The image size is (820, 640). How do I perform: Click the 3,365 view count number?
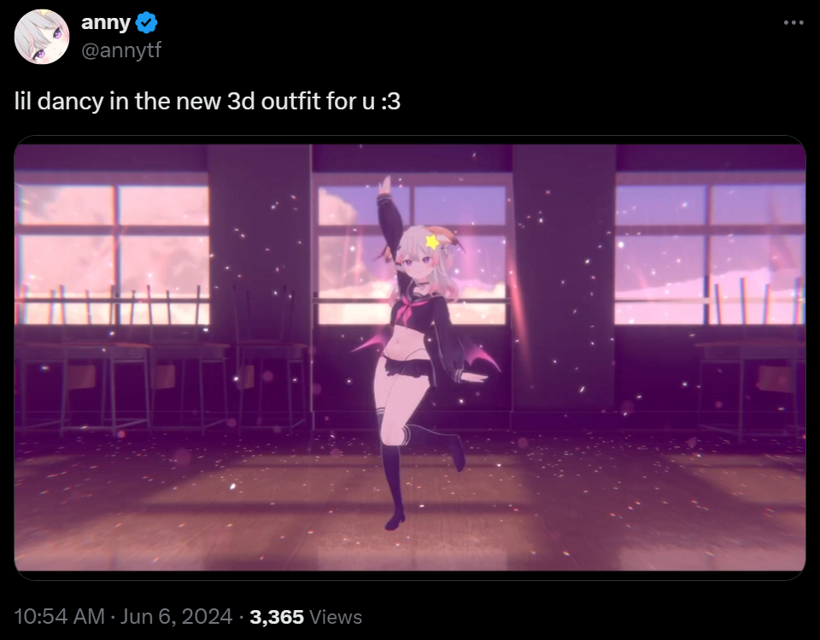[277, 616]
